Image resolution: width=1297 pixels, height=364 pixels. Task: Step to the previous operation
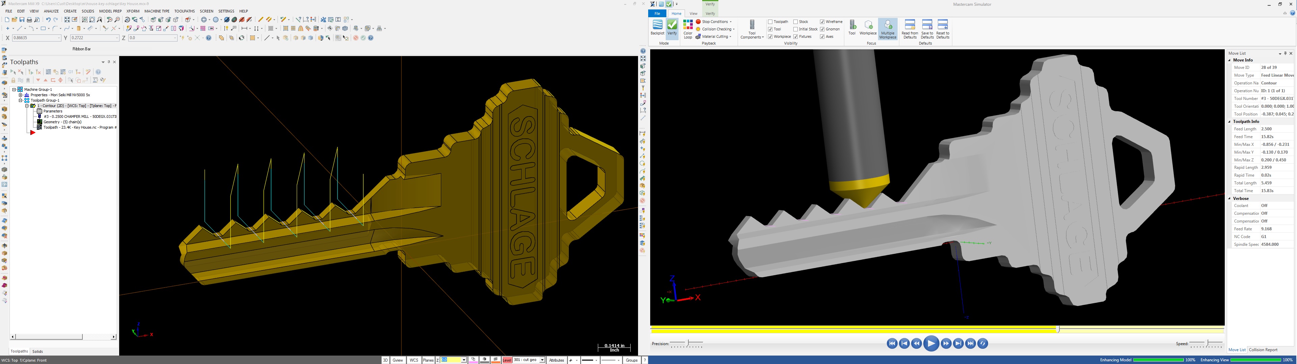(904, 343)
